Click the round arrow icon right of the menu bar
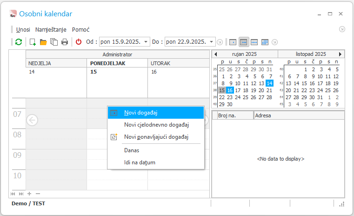This screenshot has width=354, height=216. [342, 29]
